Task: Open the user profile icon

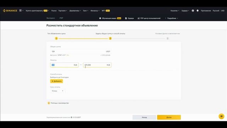Action: pos(193,11)
